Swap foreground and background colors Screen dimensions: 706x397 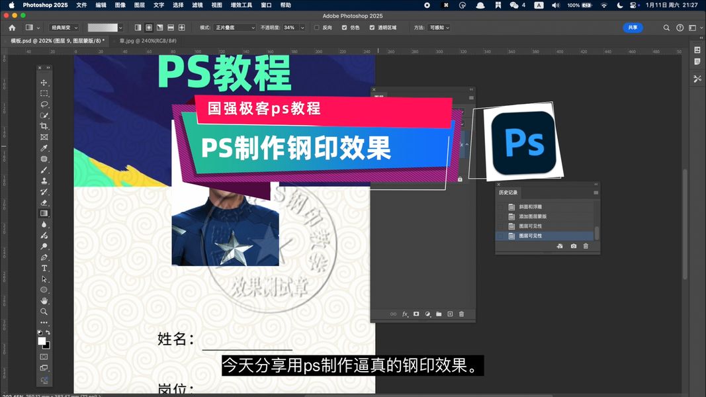click(48, 333)
